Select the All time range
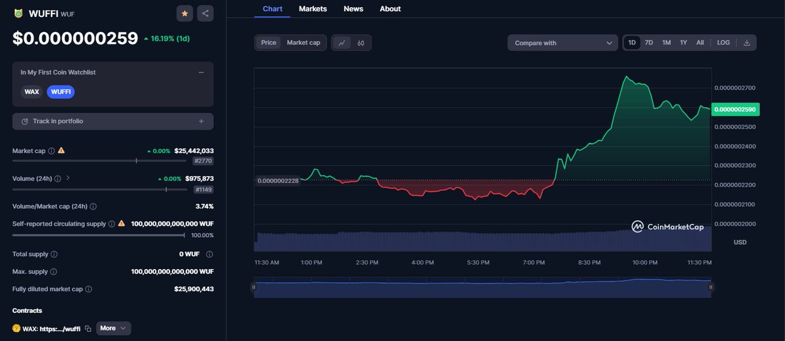 (x=700, y=42)
